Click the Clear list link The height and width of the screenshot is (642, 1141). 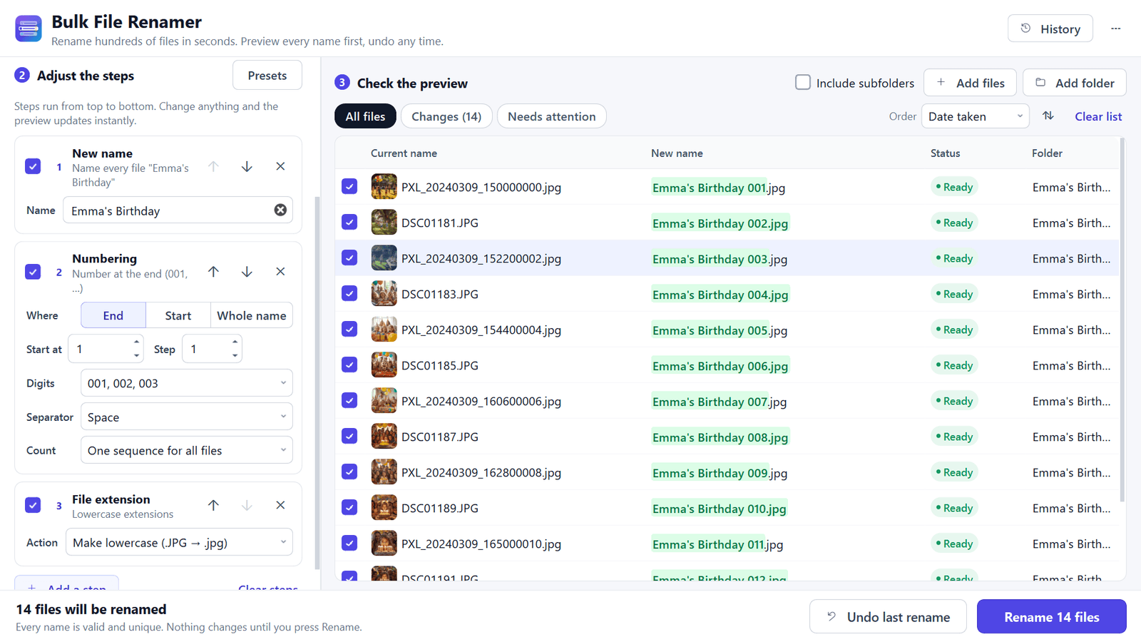(1098, 116)
